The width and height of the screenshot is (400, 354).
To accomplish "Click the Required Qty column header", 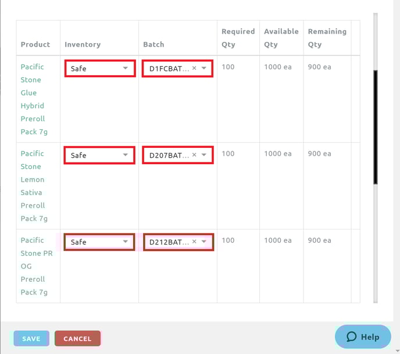I will 238,38.
